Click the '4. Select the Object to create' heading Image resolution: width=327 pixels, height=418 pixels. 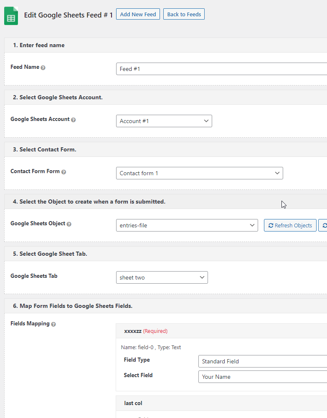89,201
